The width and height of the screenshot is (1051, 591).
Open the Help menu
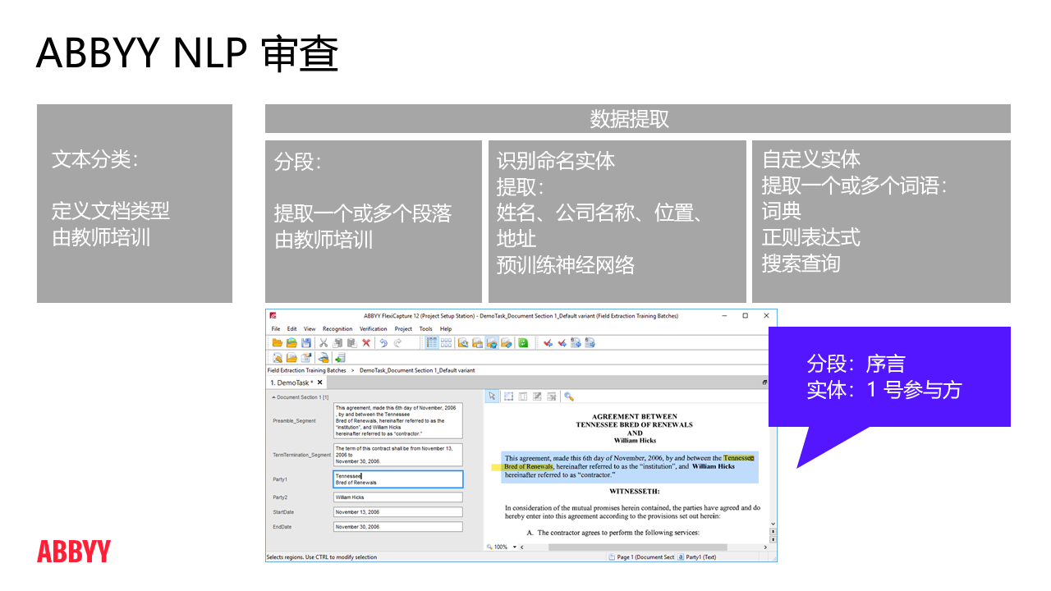[446, 328]
